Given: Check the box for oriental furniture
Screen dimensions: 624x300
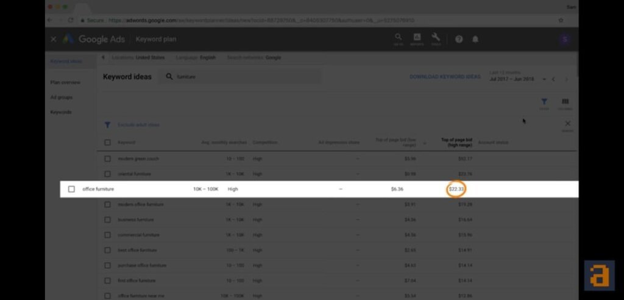Looking at the screenshot, I should point(107,174).
